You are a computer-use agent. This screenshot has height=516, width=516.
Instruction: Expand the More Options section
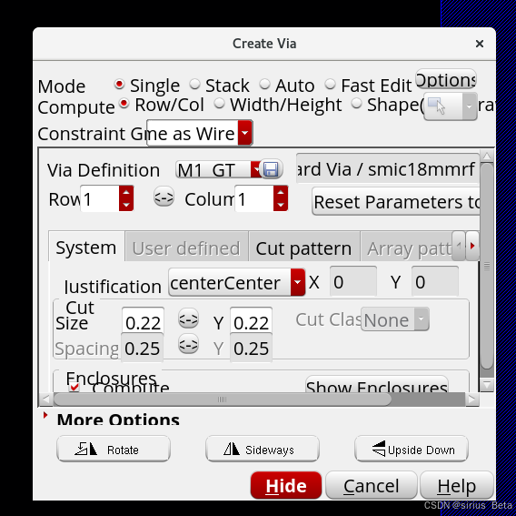point(45,415)
